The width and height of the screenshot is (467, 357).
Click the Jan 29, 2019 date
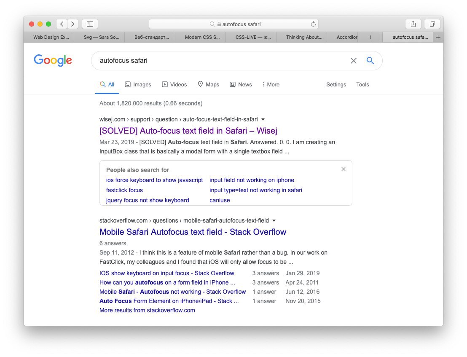click(303, 273)
